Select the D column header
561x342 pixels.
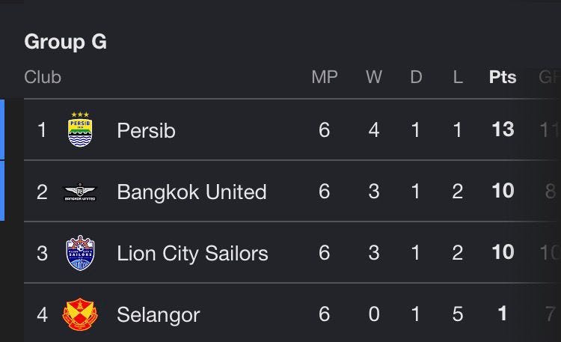[416, 77]
